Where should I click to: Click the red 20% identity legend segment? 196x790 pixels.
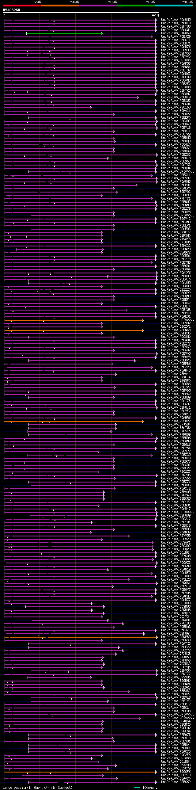point(22,6)
